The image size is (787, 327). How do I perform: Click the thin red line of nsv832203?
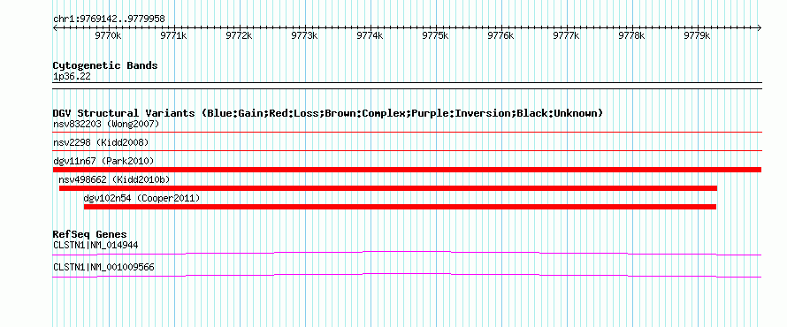point(407,132)
